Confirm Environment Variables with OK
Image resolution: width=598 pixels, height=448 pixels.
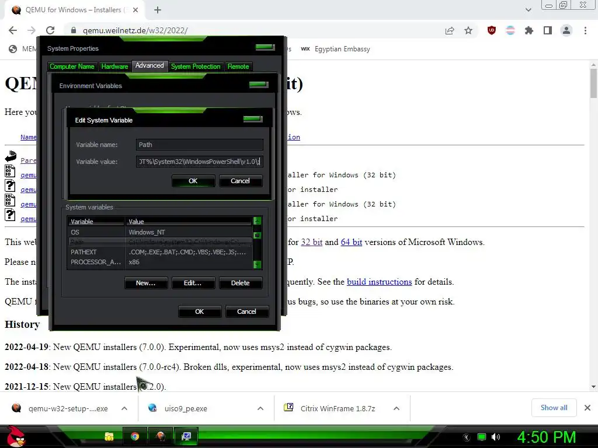(x=200, y=311)
